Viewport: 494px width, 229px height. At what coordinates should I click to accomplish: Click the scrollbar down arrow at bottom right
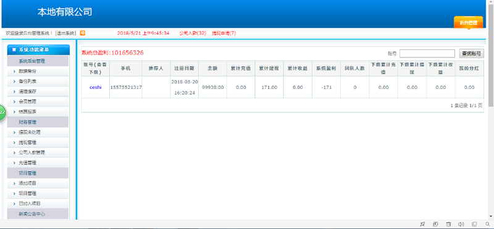(491, 217)
